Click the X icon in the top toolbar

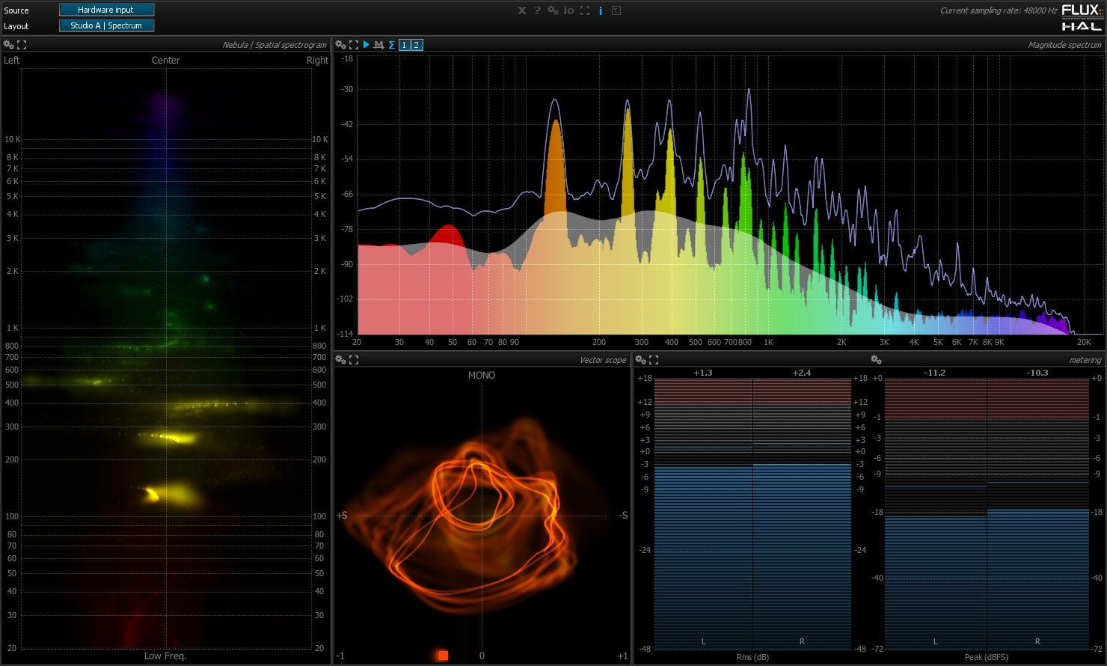point(521,10)
